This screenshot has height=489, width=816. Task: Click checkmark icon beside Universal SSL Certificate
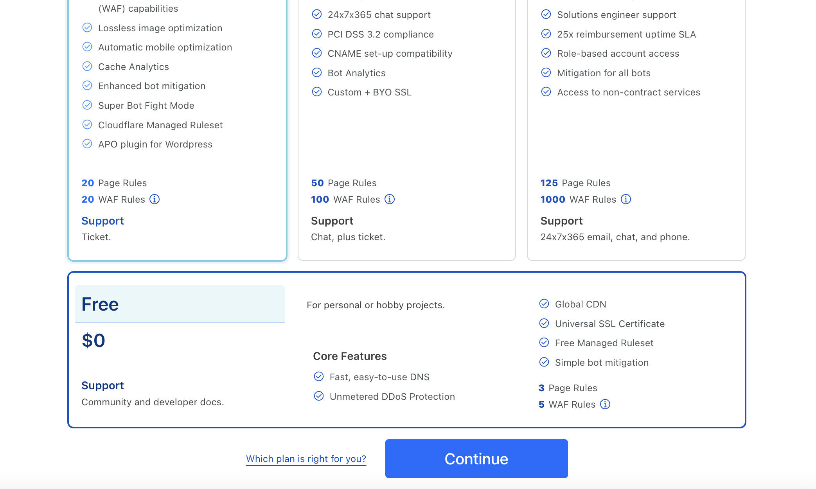point(544,324)
